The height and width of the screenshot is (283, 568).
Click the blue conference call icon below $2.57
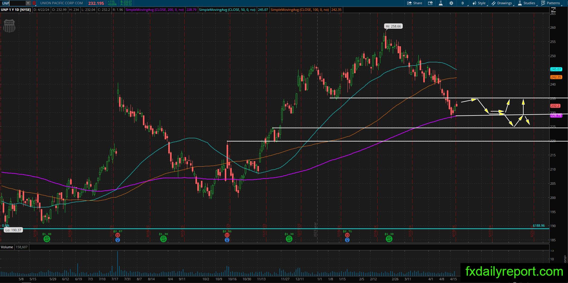coord(118,240)
